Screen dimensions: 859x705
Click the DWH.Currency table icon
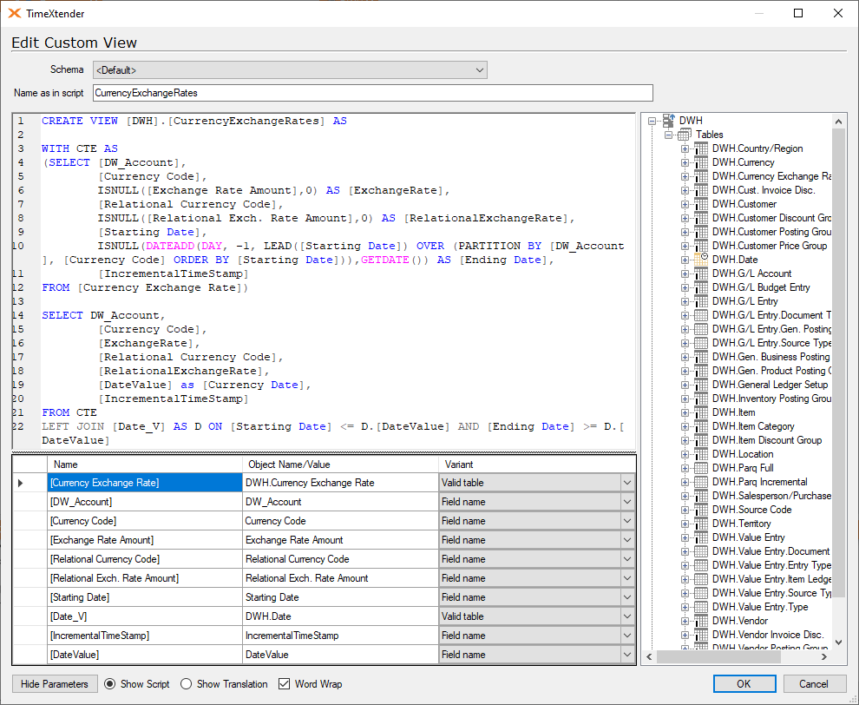pos(701,162)
